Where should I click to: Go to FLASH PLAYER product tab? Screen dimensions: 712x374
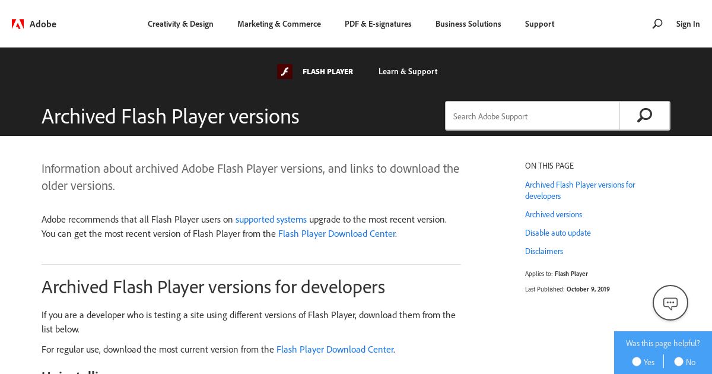click(328, 72)
